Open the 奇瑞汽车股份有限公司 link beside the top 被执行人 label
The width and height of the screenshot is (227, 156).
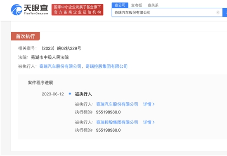coord(60,66)
